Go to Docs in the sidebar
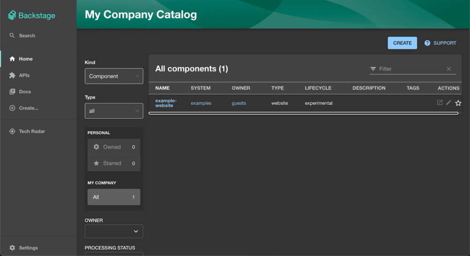 click(x=25, y=92)
